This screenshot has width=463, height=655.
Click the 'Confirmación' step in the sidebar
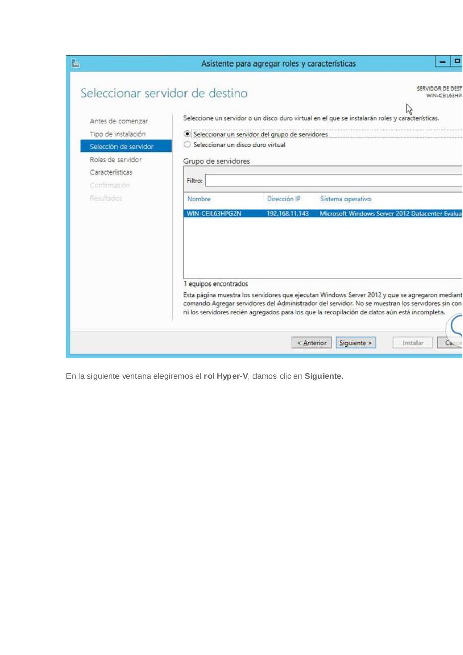[x=110, y=185]
